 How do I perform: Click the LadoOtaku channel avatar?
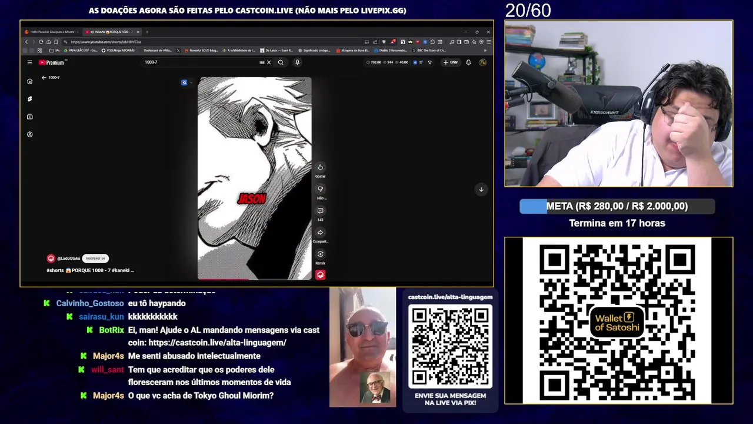point(51,259)
